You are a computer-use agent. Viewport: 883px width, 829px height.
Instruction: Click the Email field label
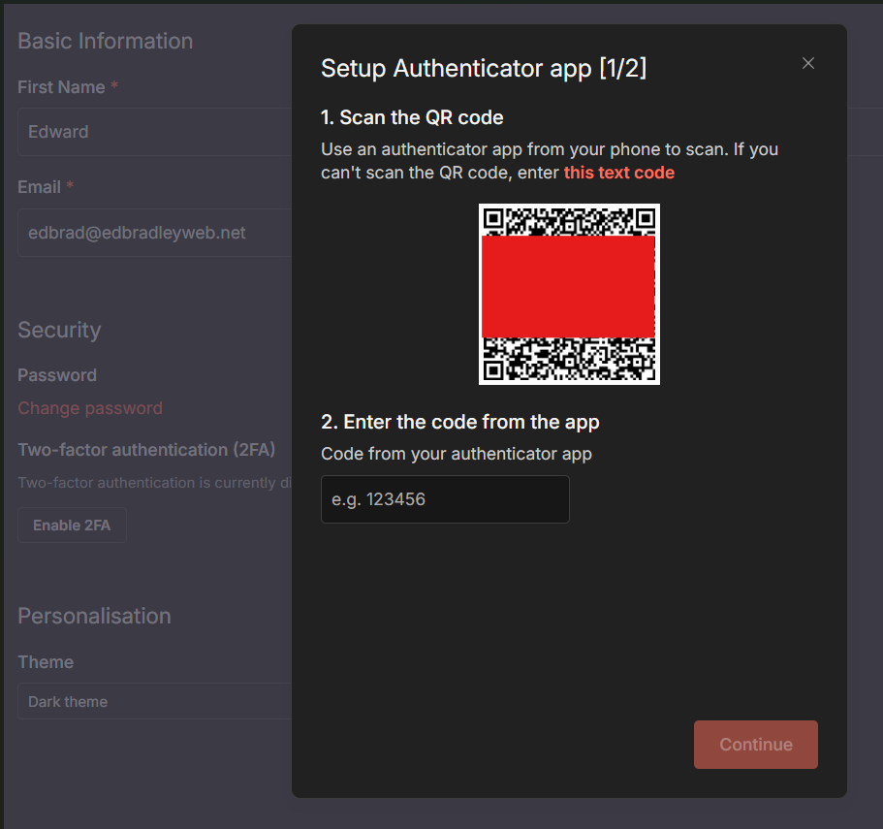[x=39, y=187]
